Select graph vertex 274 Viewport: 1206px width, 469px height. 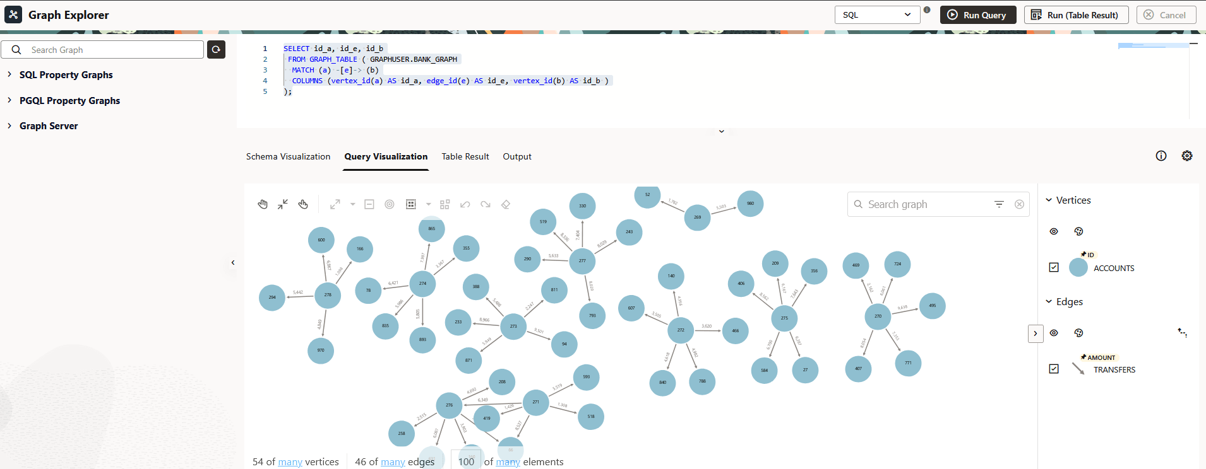(x=422, y=284)
